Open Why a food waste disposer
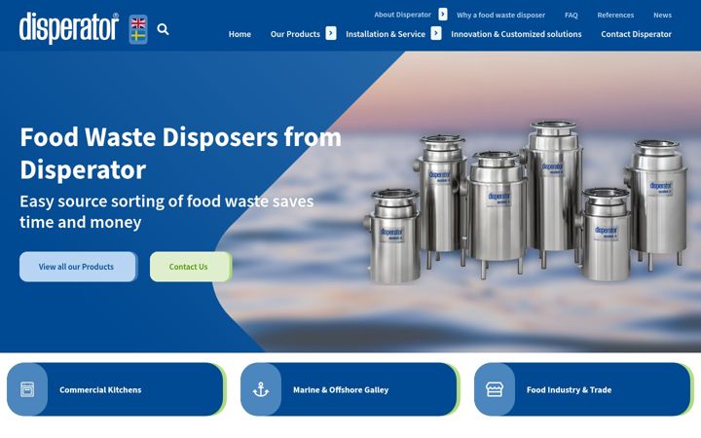 (500, 15)
